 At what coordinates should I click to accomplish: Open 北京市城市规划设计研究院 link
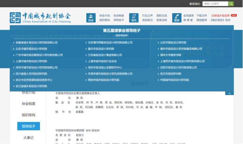[31, 49]
